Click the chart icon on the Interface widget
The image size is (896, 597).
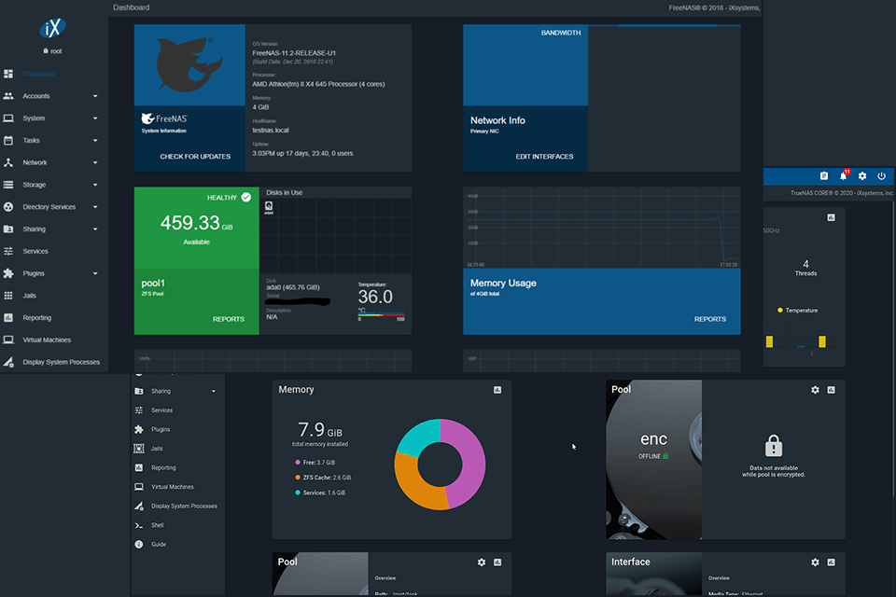pos(831,562)
